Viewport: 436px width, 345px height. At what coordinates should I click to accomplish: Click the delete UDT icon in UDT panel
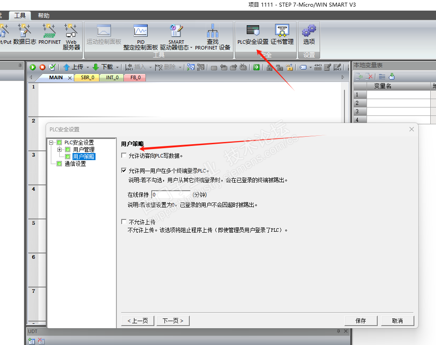click(41, 341)
